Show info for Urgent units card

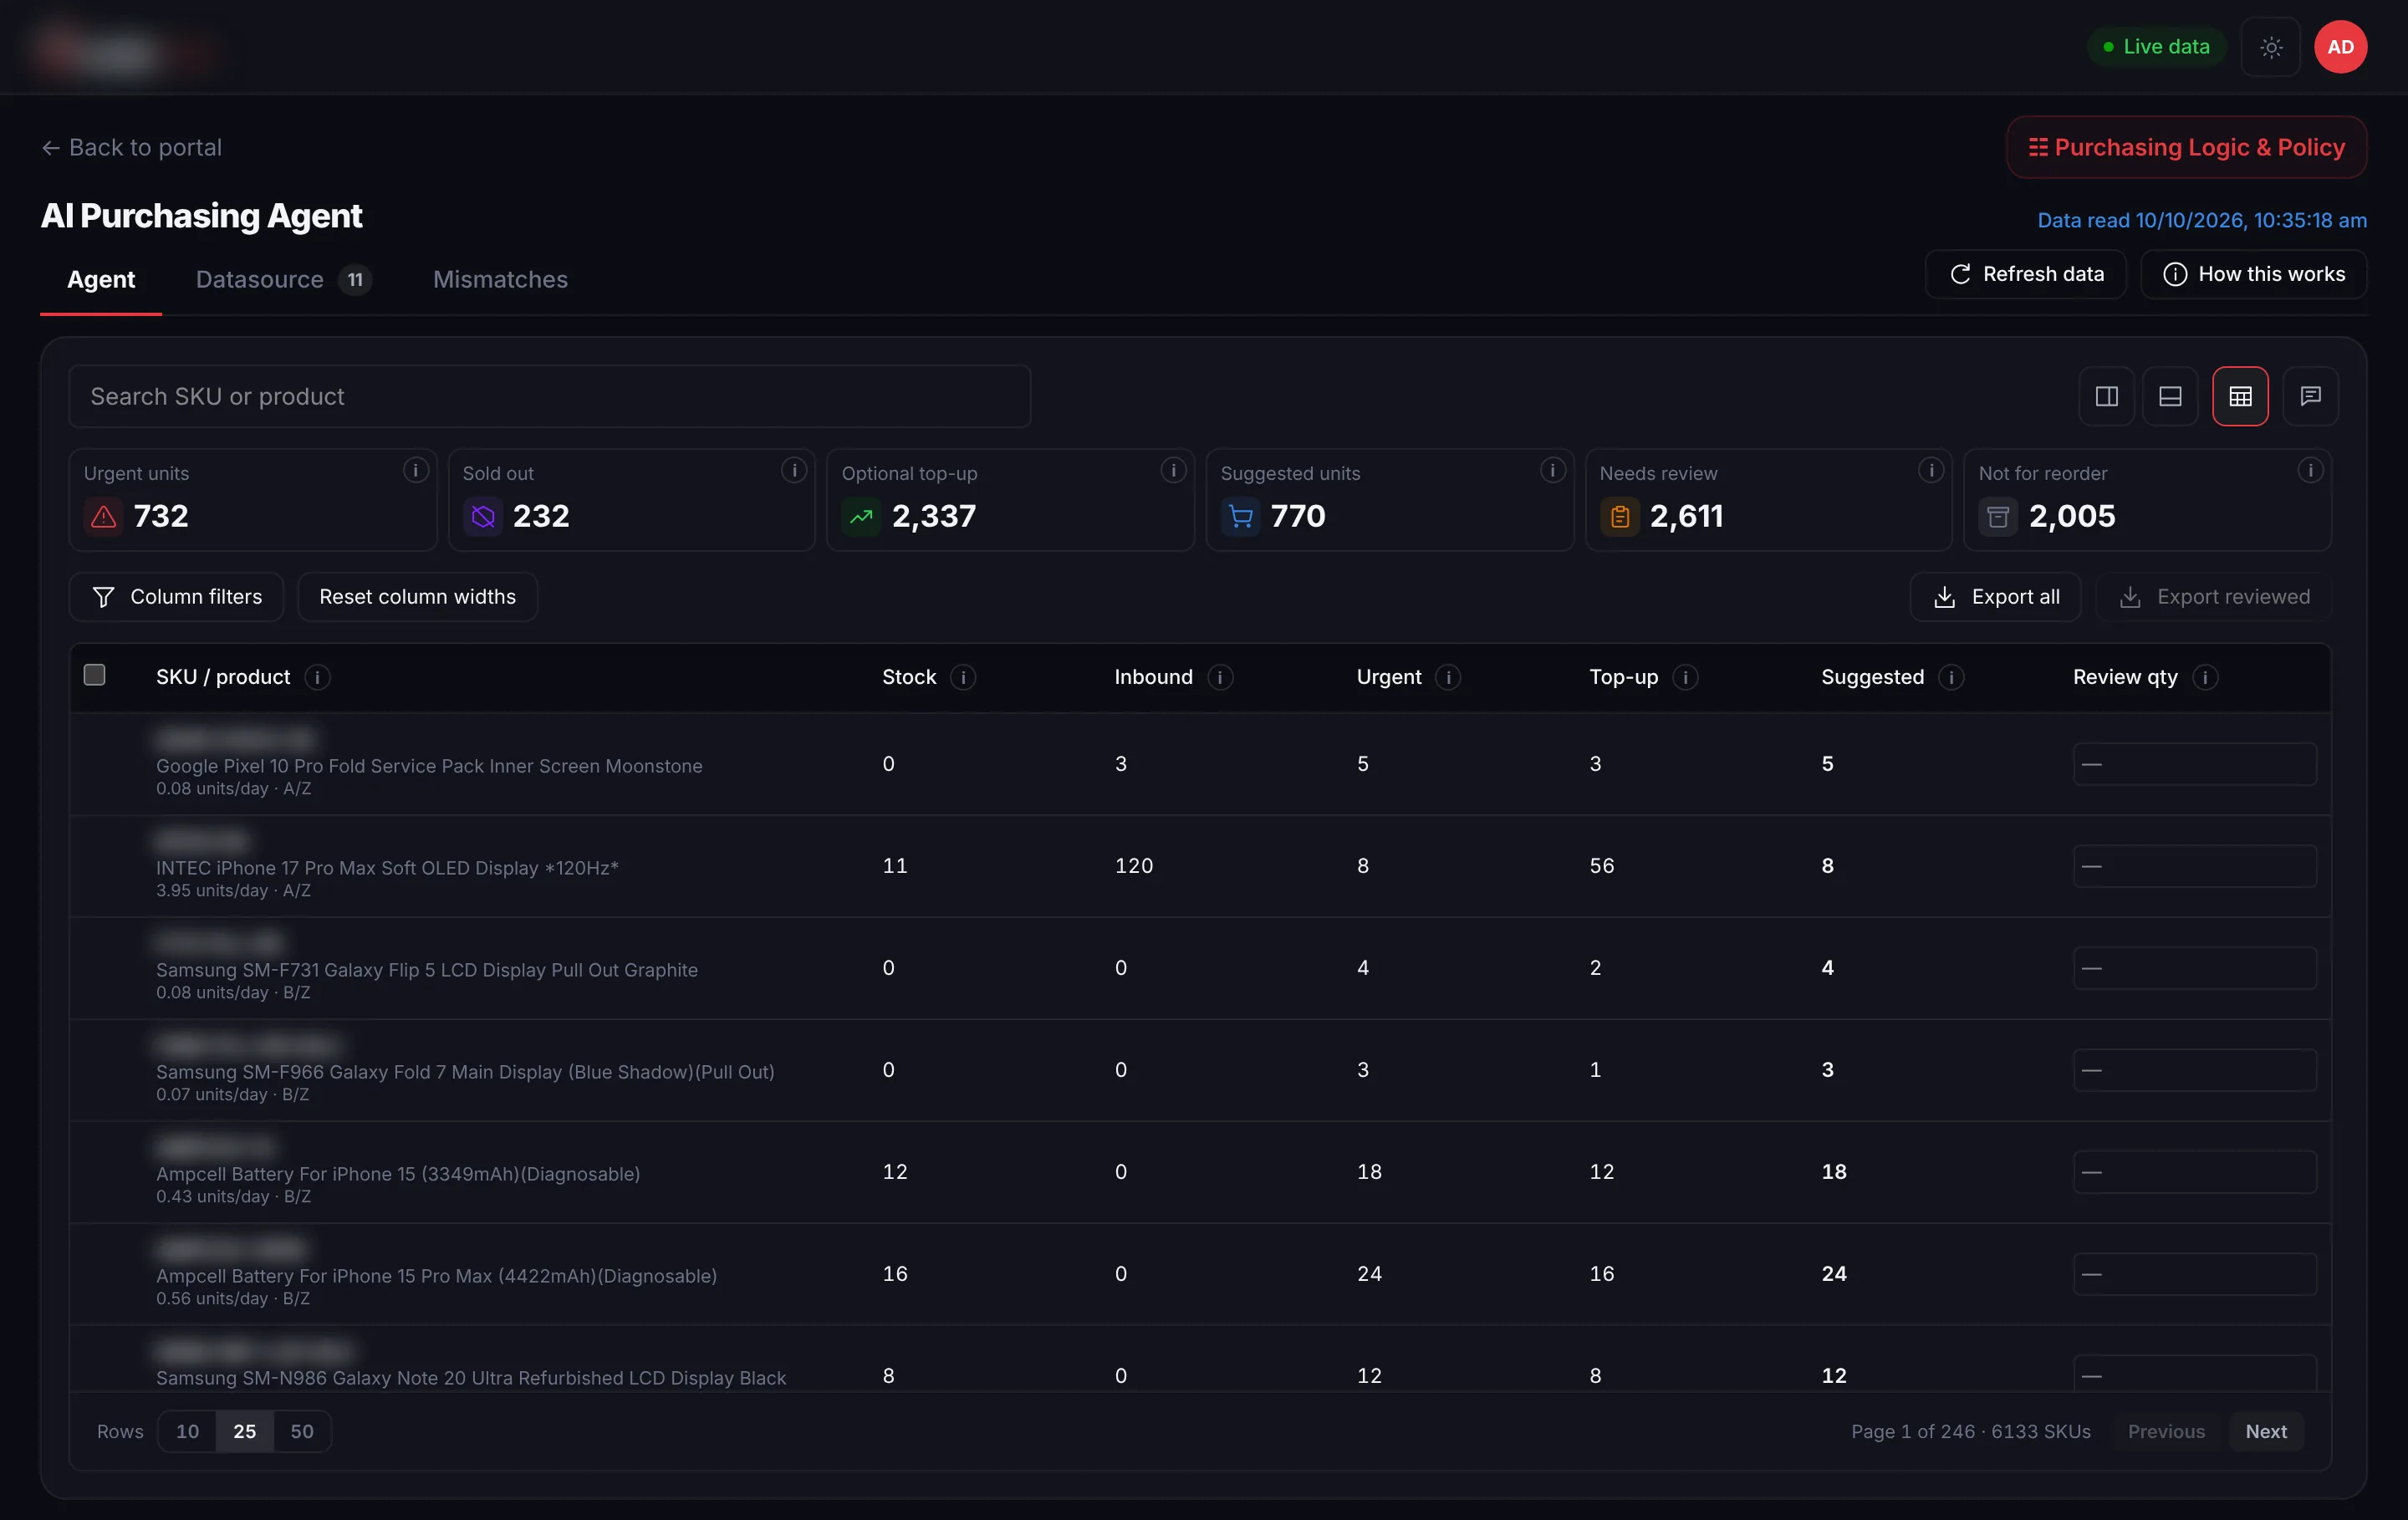pos(415,470)
